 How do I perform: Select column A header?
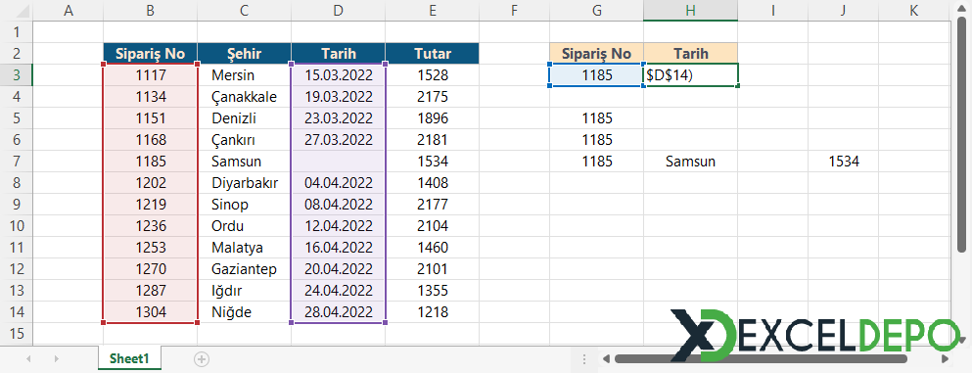click(68, 11)
